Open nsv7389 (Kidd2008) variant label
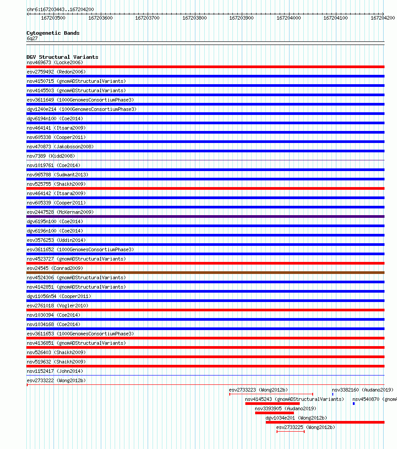The width and height of the screenshot is (397, 449). (x=51, y=156)
